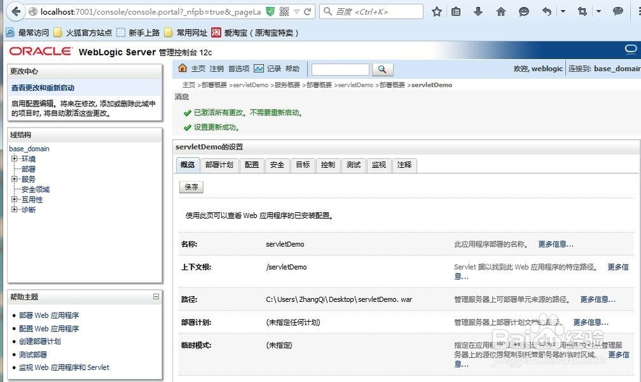The height and width of the screenshot is (382, 641).
Task: Click 更多信息 link in 名称 row
Action: 556,244
